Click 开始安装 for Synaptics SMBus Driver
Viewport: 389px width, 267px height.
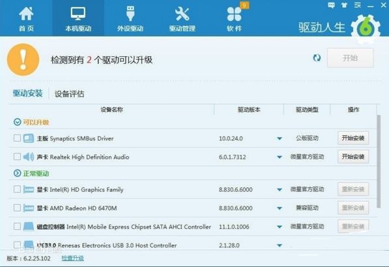pyautogui.click(x=353, y=138)
